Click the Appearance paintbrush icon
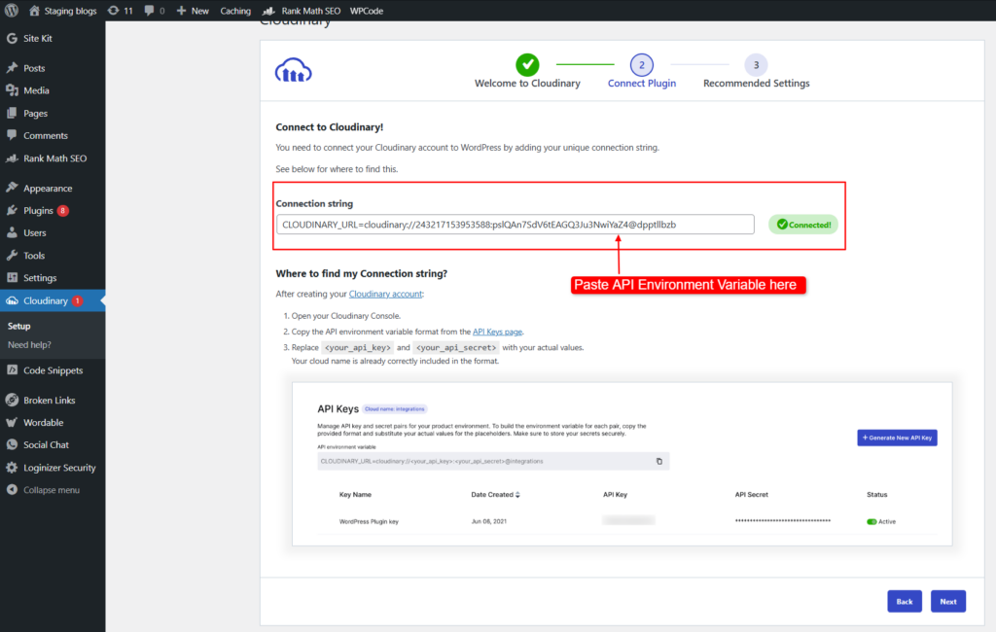 click(12, 188)
